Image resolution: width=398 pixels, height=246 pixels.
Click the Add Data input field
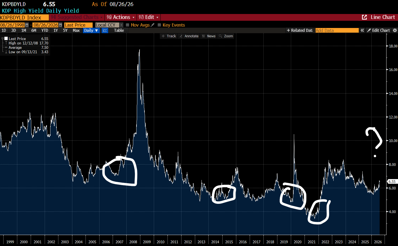337,30
